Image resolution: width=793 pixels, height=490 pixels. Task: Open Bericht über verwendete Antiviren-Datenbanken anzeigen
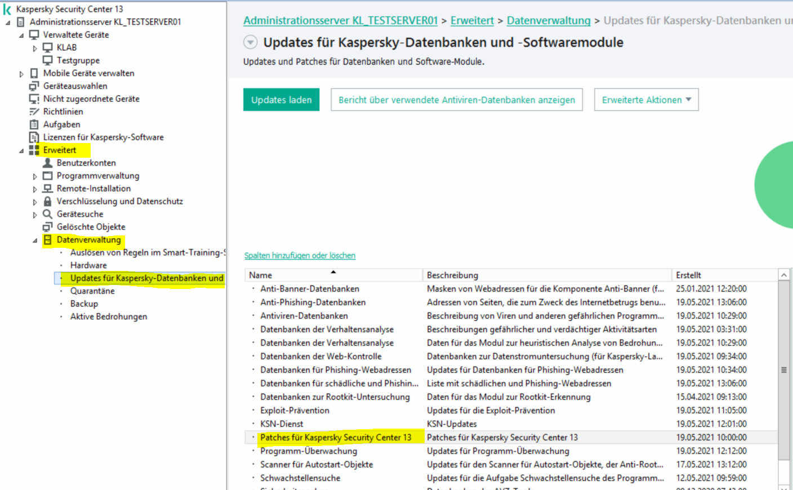[x=457, y=100]
